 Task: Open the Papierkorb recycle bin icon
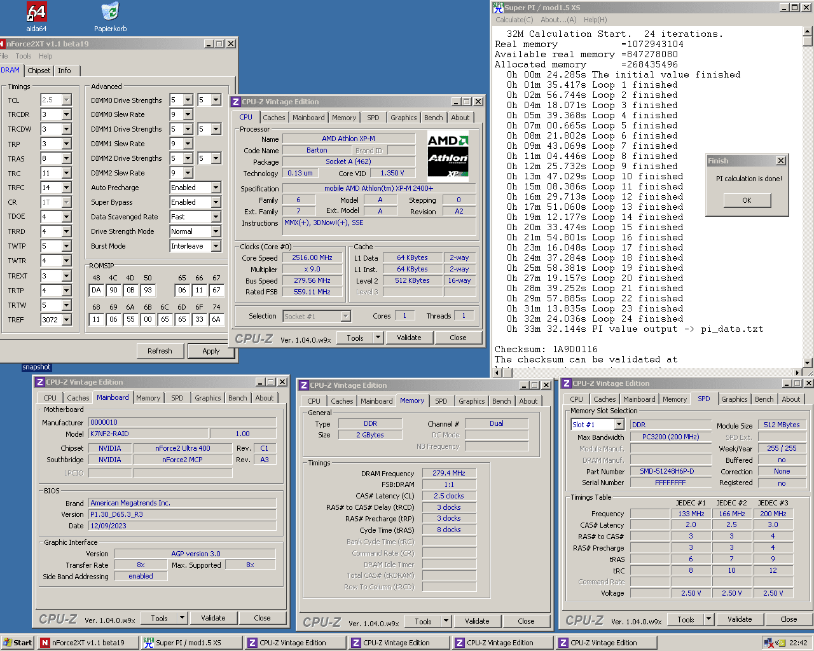click(110, 12)
